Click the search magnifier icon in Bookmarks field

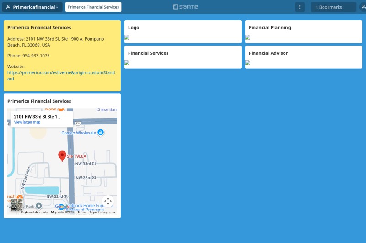click(x=316, y=7)
